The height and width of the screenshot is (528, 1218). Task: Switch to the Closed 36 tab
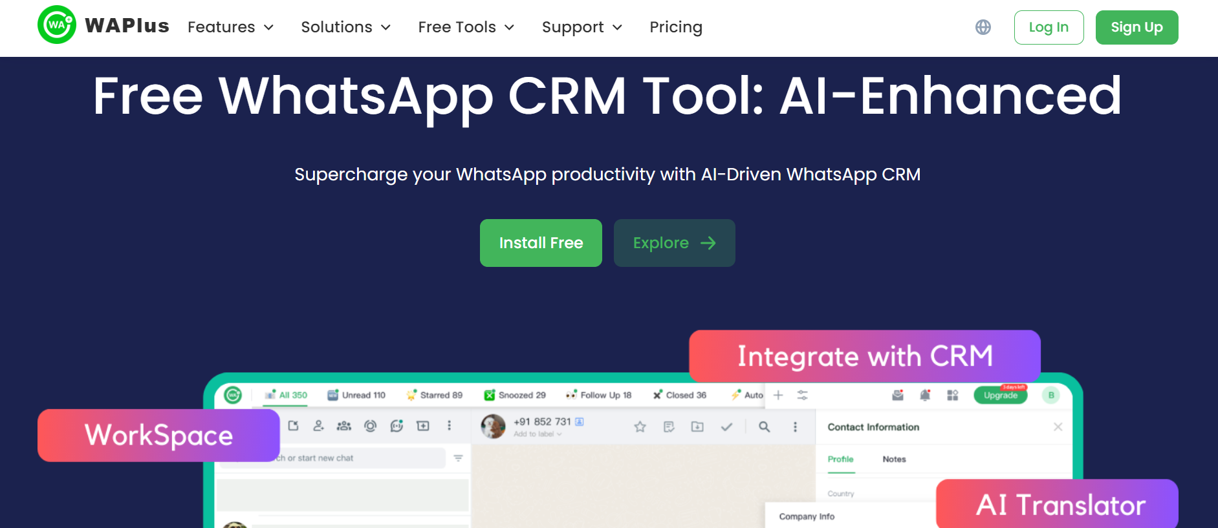(679, 395)
